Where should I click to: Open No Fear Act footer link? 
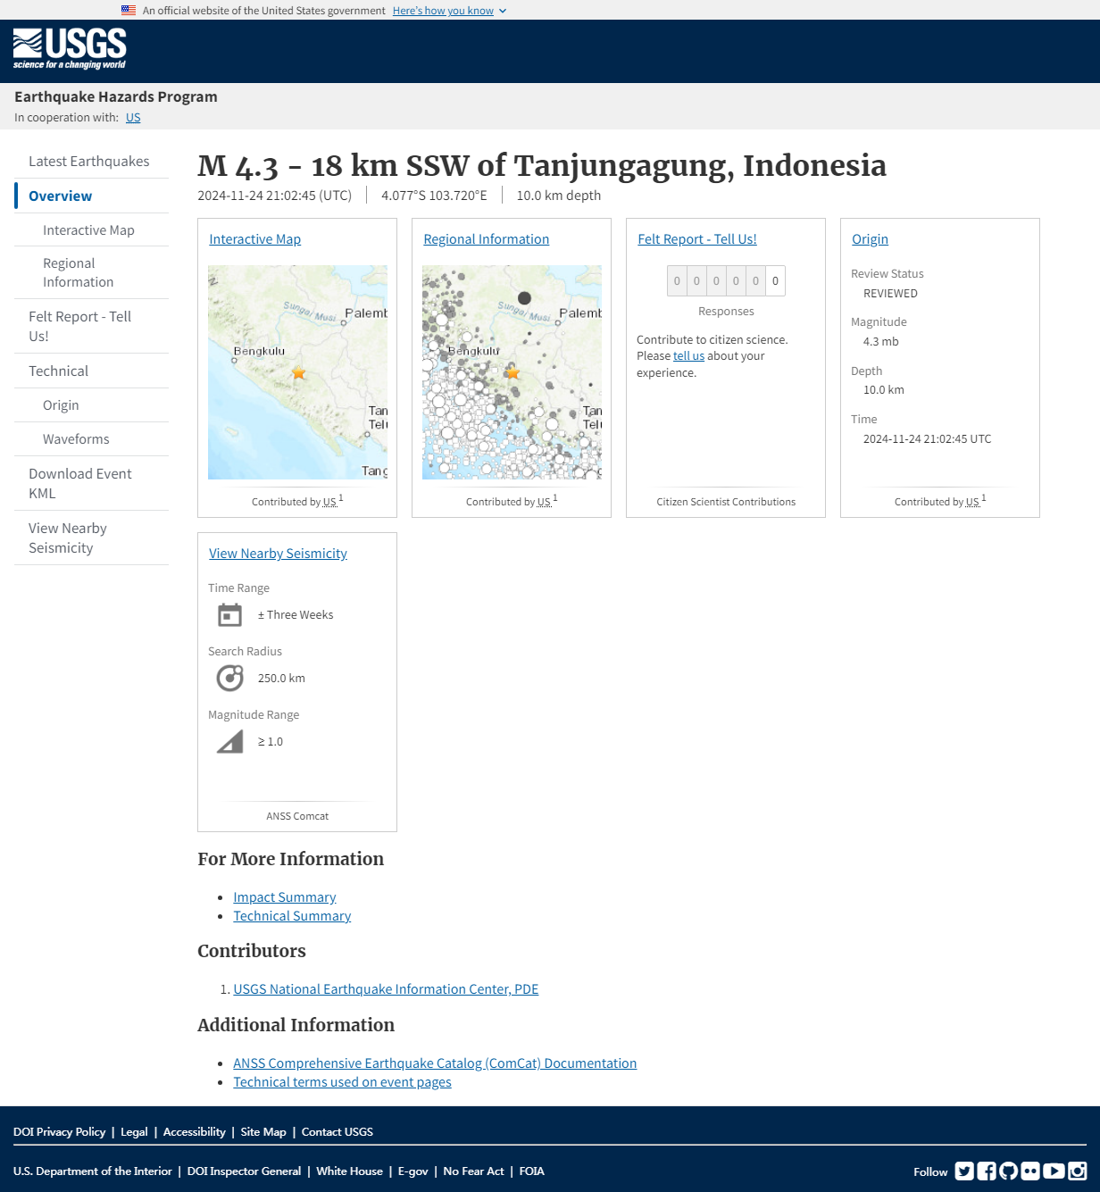pyautogui.click(x=473, y=1171)
